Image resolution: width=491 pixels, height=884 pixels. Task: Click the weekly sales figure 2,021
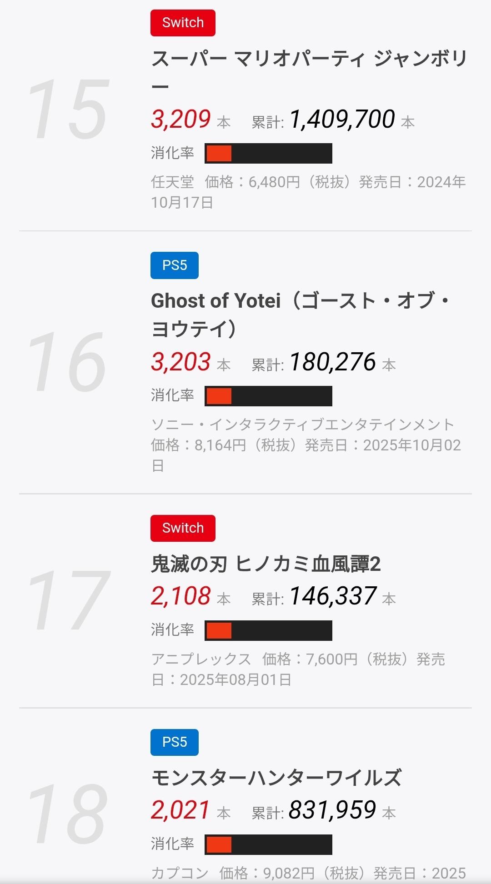(181, 810)
